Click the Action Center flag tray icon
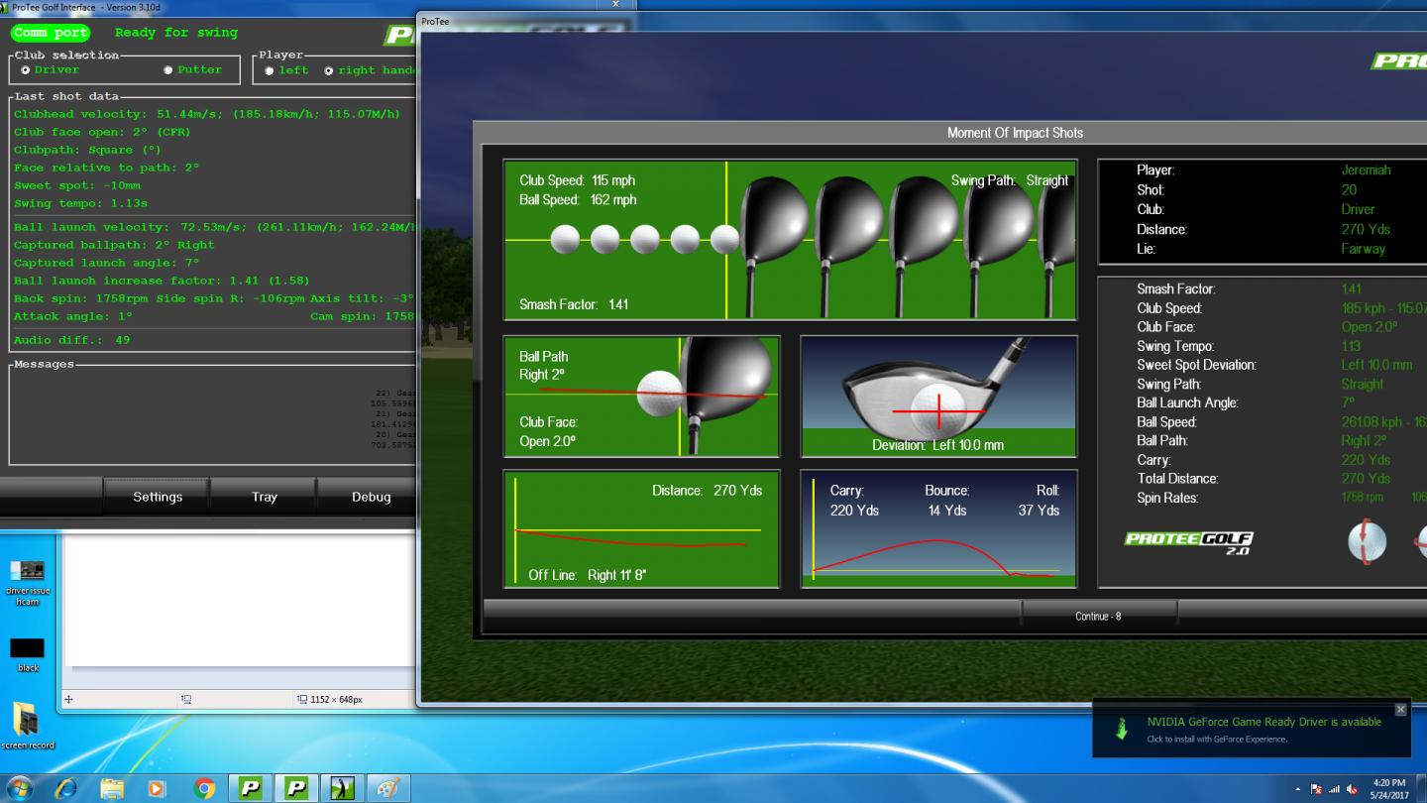Viewport: 1427px width, 803px height. [x=1316, y=789]
